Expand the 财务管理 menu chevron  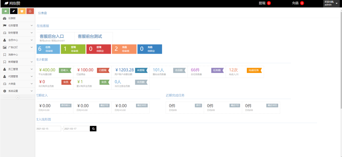32,33
